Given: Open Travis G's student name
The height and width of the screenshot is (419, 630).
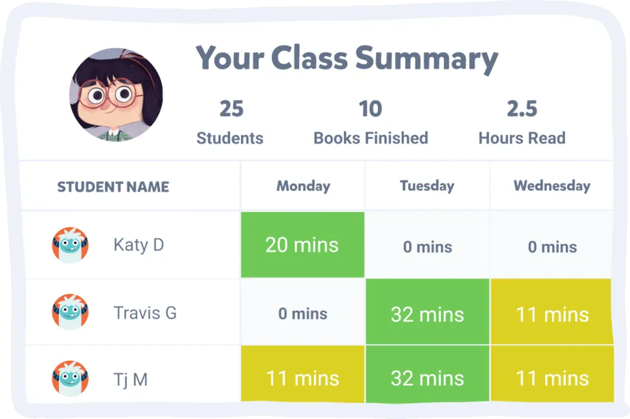Looking at the screenshot, I should [145, 313].
